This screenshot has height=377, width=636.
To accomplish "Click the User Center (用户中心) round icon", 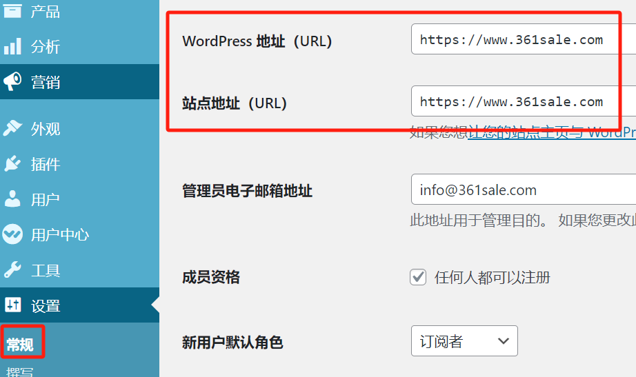I will coord(12,234).
